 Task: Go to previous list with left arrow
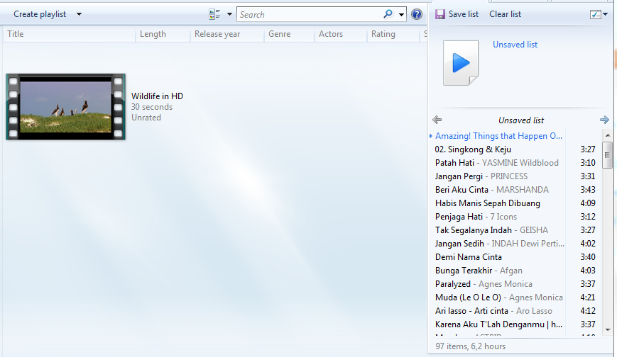click(x=437, y=120)
